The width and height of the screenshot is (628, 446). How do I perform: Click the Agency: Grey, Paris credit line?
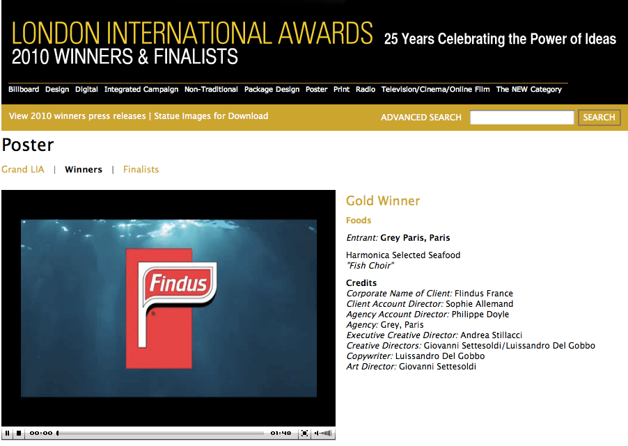coord(384,325)
